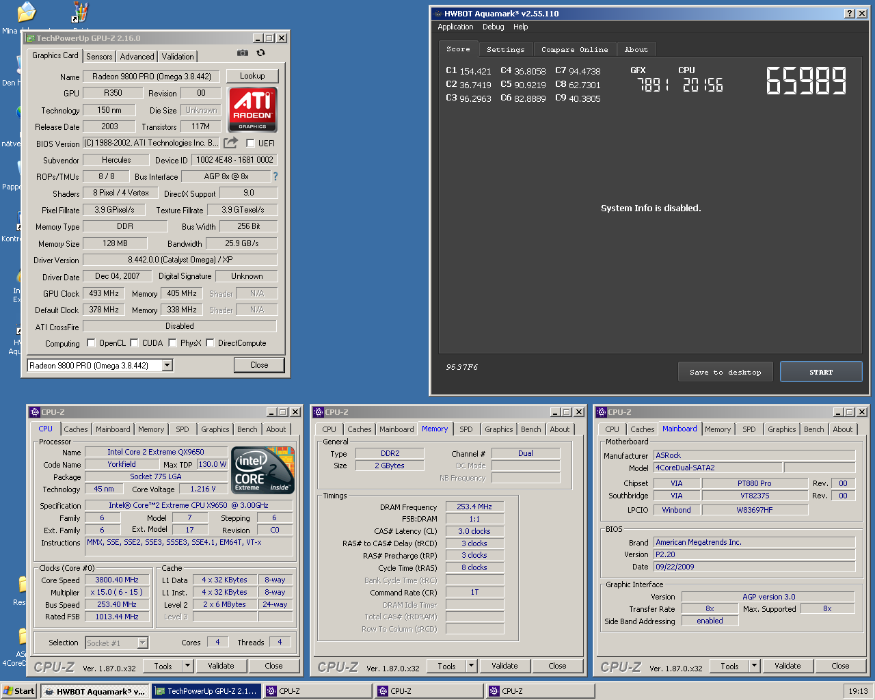Viewport: 875px width, 700px height.
Task: Open the desktop shortcut icon with pencils
Action: coord(80,12)
